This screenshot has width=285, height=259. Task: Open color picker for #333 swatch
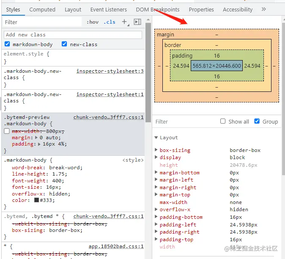[x=36, y=200]
